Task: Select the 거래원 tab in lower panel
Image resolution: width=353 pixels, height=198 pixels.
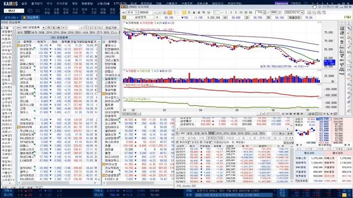Action: tap(230, 138)
